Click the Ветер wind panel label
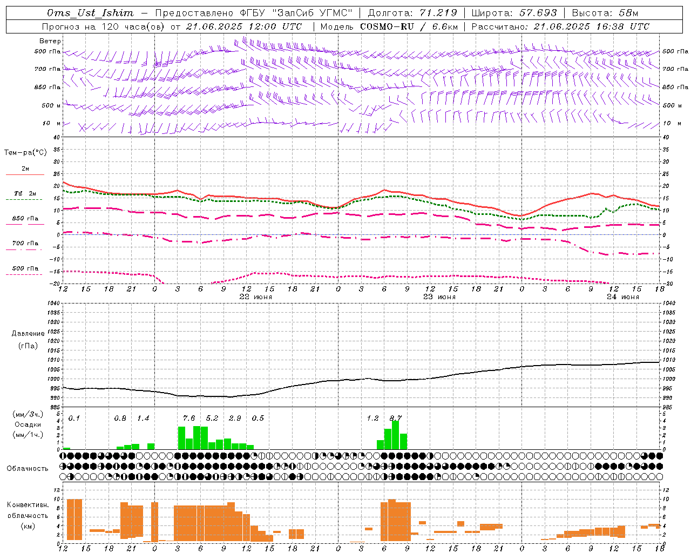Viewport: 691px width, 553px height. [50, 41]
